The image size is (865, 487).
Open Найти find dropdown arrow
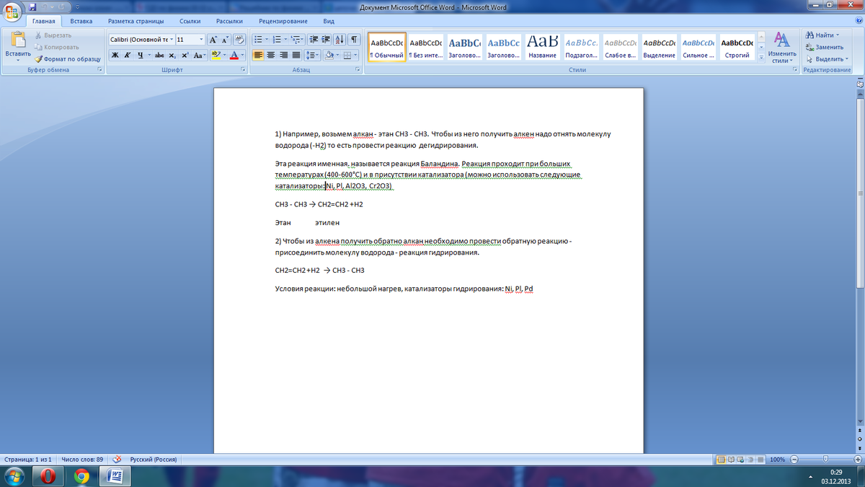(x=838, y=35)
